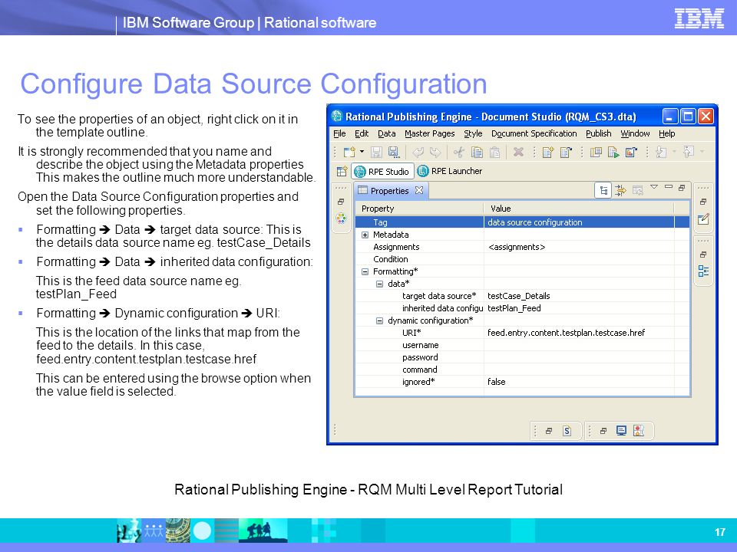Click the Property column header

click(x=419, y=209)
